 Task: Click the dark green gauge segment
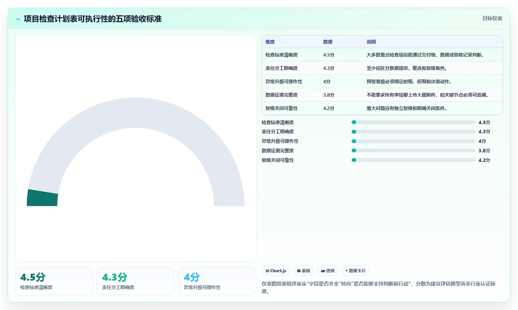click(x=42, y=199)
